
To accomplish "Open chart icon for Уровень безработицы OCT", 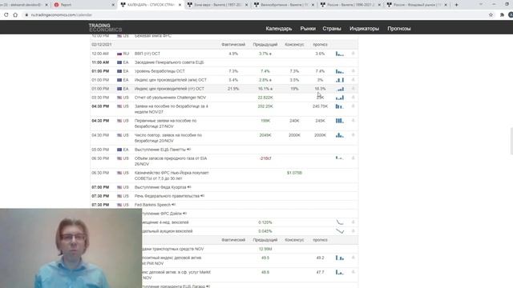I will 340,71.
